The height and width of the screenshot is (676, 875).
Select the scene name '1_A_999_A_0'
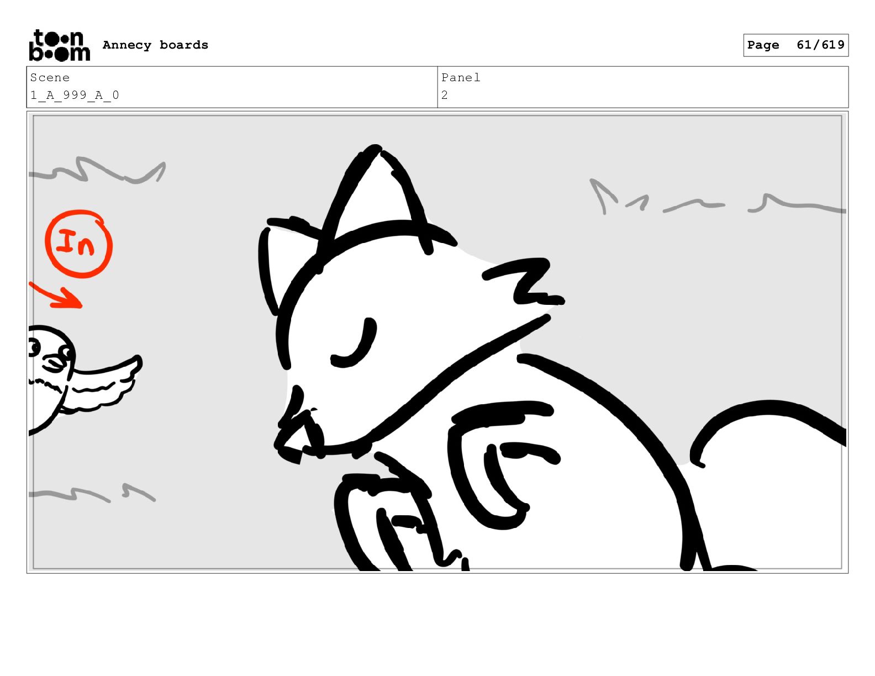[x=75, y=95]
